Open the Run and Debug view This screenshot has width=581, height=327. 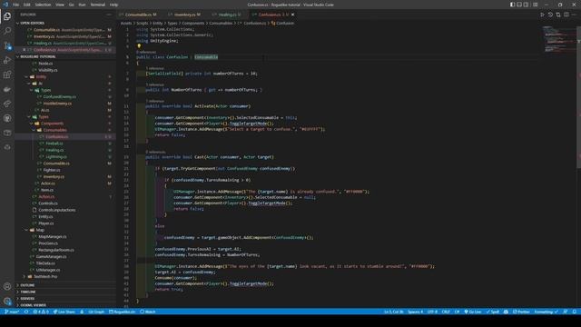(7, 60)
